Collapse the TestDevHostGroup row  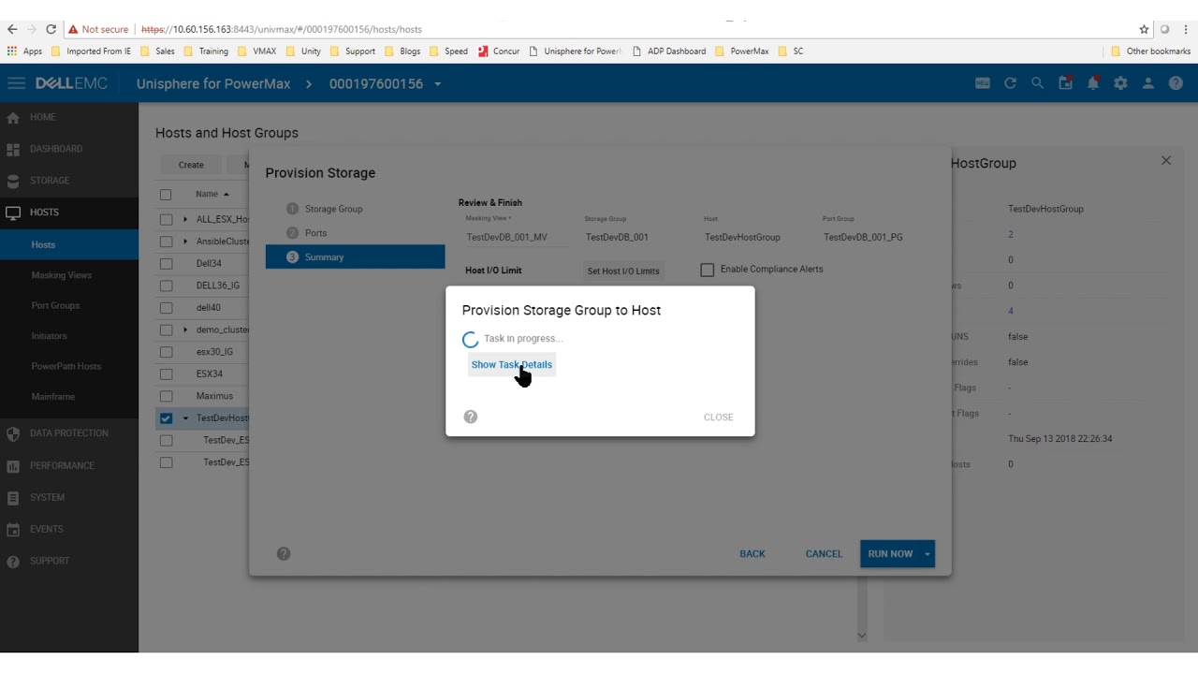[x=185, y=418]
